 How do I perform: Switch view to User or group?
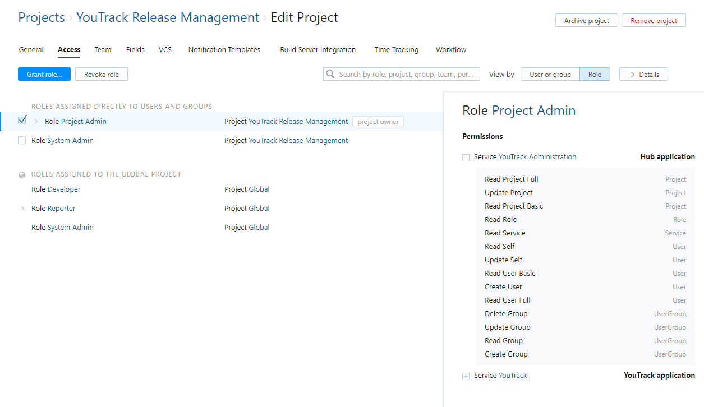click(550, 75)
